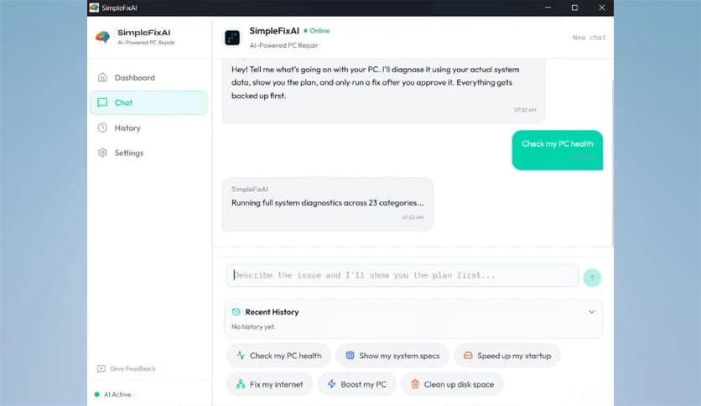Image resolution: width=701 pixels, height=406 pixels.
Task: Choose Show my system specs suggestion
Action: point(392,356)
